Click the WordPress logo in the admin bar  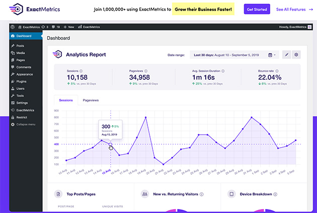pyautogui.click(x=13, y=27)
